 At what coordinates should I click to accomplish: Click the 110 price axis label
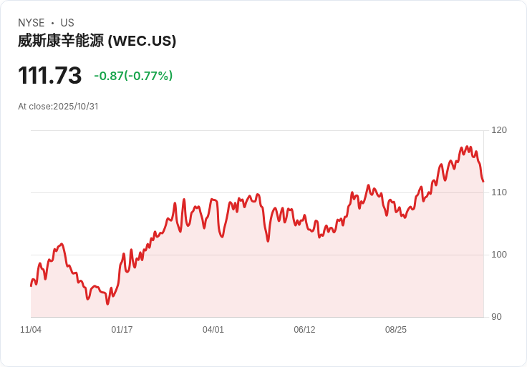[499, 192]
